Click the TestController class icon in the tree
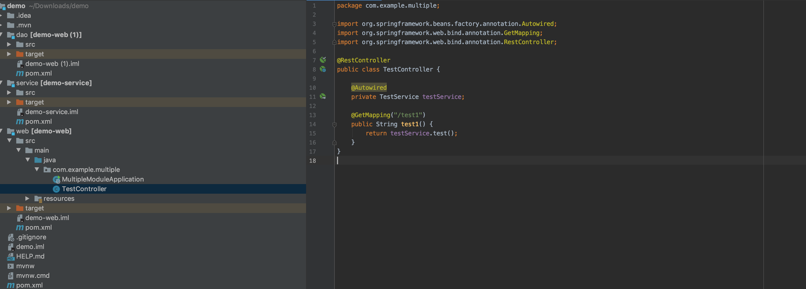 click(x=56, y=189)
